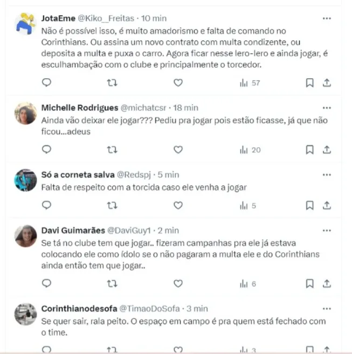Share Davi Guimarães's tweet
Viewport: 352px width, 354px height.
326,283
